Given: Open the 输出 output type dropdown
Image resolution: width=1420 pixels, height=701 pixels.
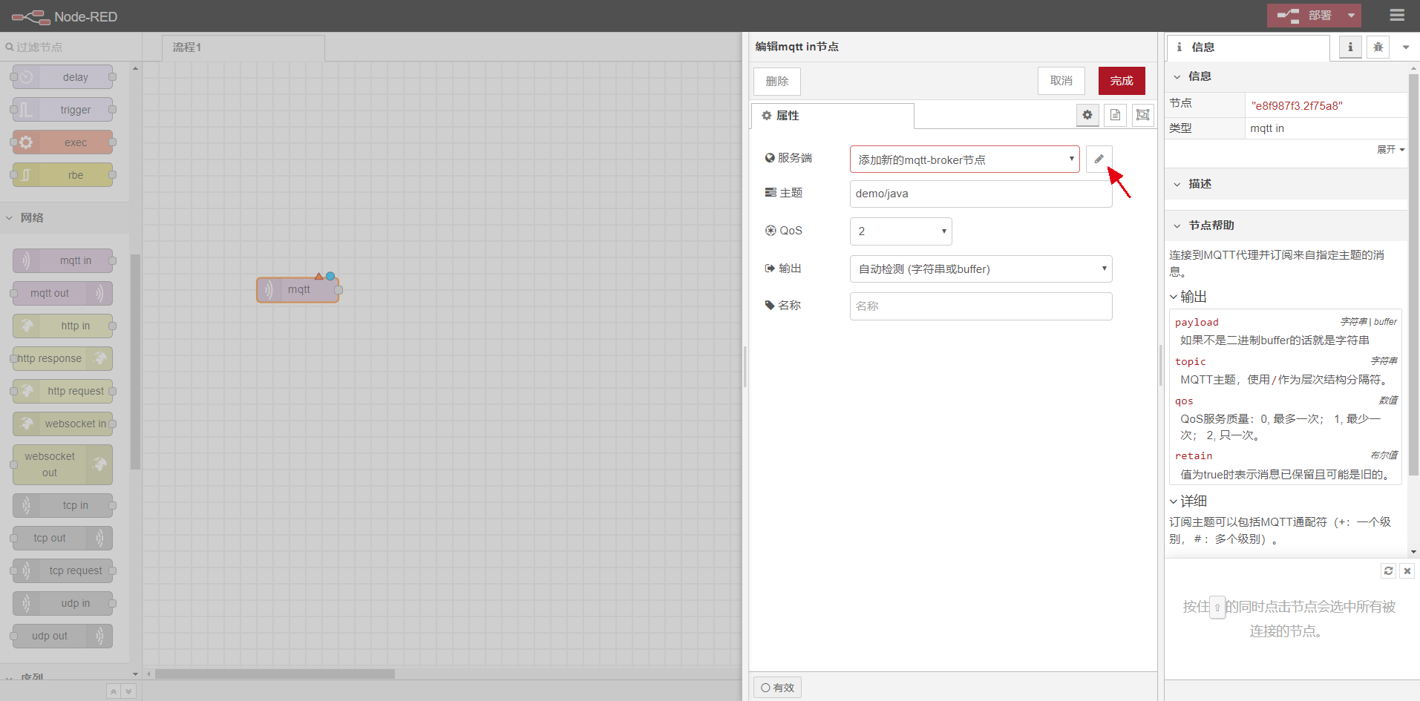Looking at the screenshot, I should 981,269.
